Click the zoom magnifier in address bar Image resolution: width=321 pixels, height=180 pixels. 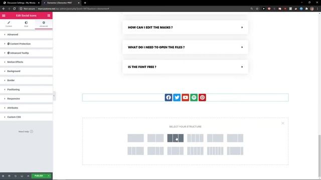[x=252, y=9]
